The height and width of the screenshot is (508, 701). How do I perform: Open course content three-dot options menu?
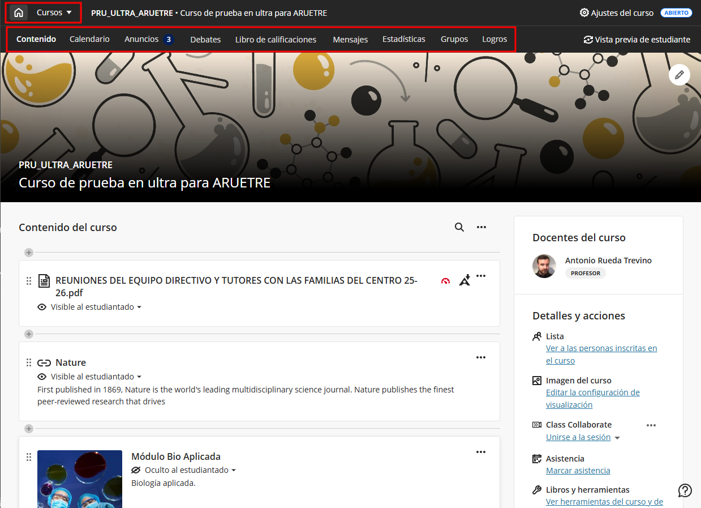(x=481, y=227)
